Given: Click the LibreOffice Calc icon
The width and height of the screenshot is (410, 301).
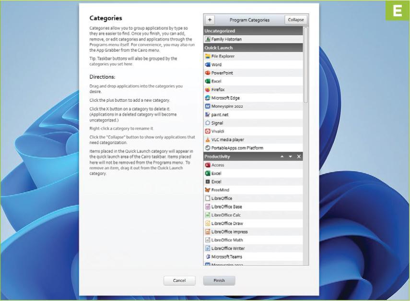Looking at the screenshot, I should pyautogui.click(x=208, y=215).
